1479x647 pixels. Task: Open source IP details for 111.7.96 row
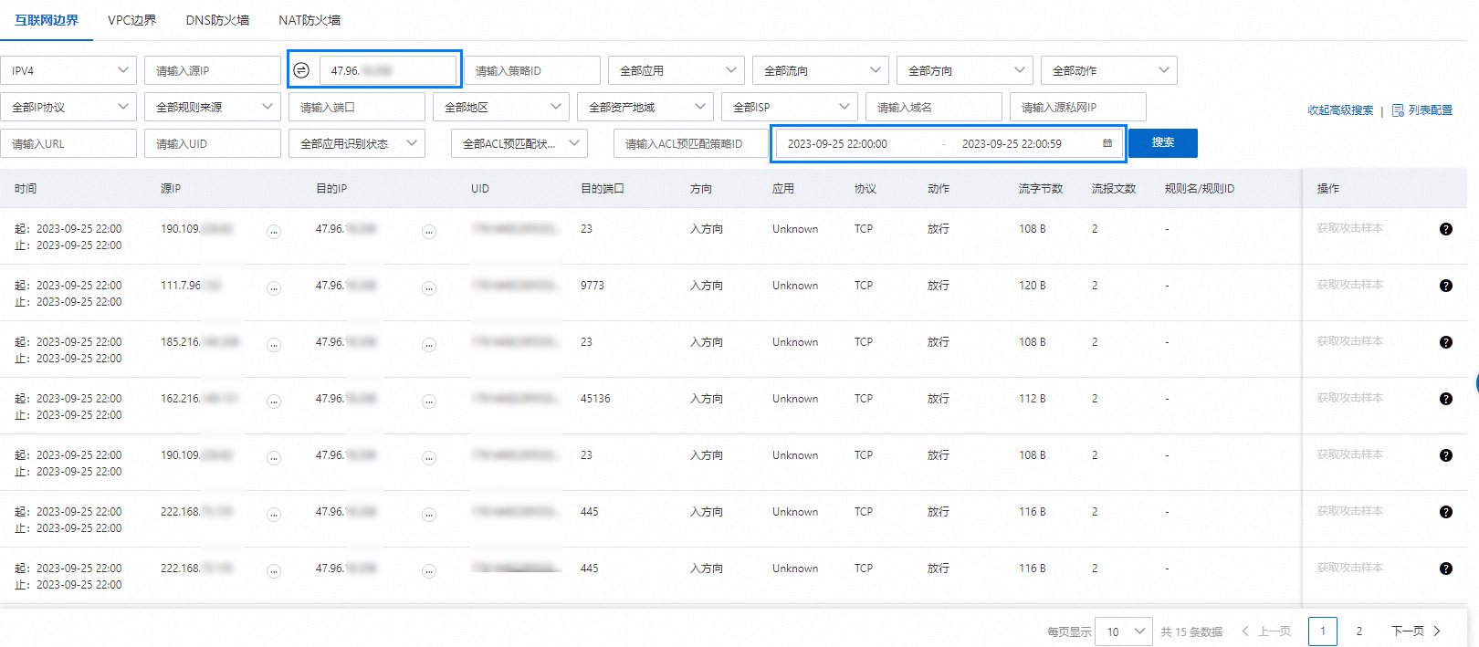pyautogui.click(x=274, y=288)
